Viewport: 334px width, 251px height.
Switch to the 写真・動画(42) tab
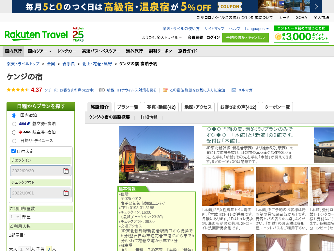click(x=161, y=107)
